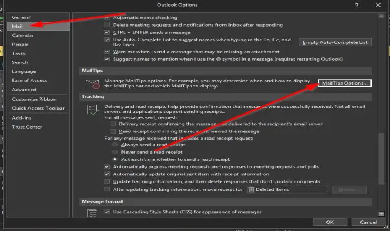Open the Quick Access Toolbar category
The width and height of the screenshot is (390, 231).
coord(38,109)
